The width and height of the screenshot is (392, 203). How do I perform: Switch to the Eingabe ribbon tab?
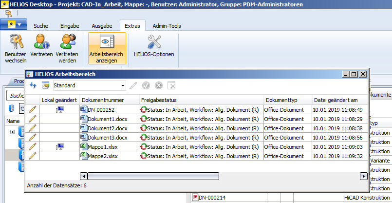point(70,26)
